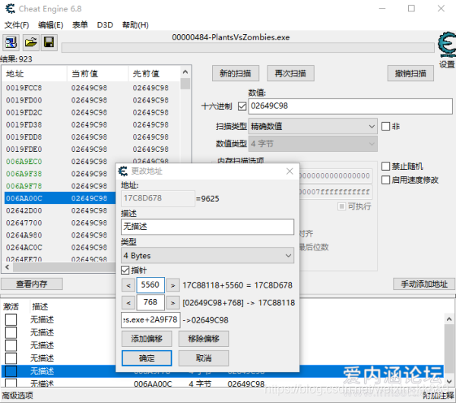
Task: Close the change address dialog
Action: (290, 172)
